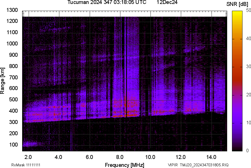Click colorbar tick label 20
The height and width of the screenshot is (168, 251).
(248, 95)
